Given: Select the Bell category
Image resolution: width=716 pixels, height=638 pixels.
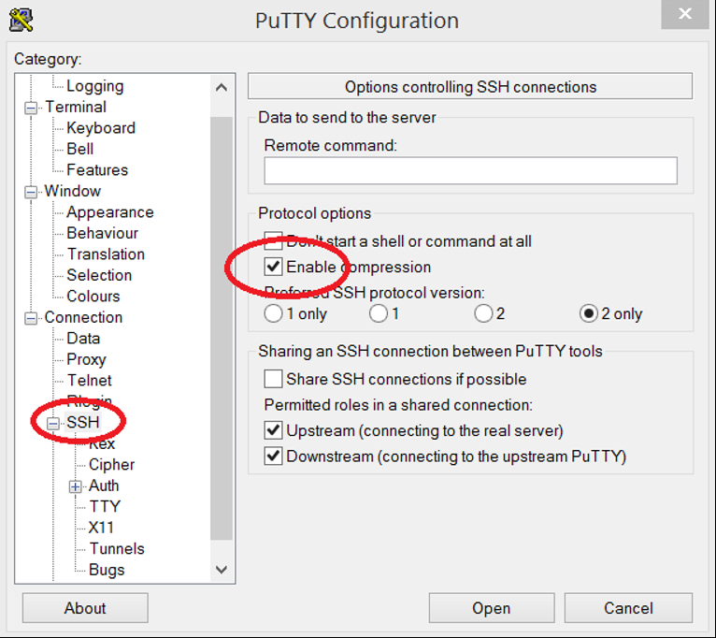Looking at the screenshot, I should pos(79,149).
